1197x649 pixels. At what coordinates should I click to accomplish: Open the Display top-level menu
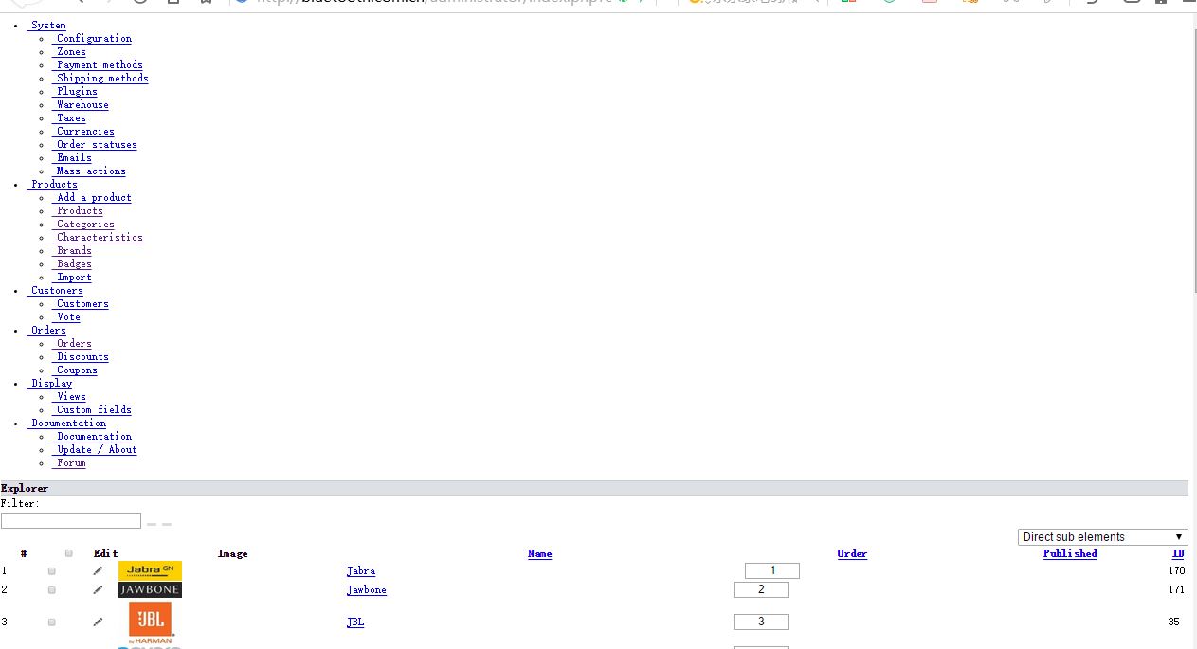pos(49,384)
